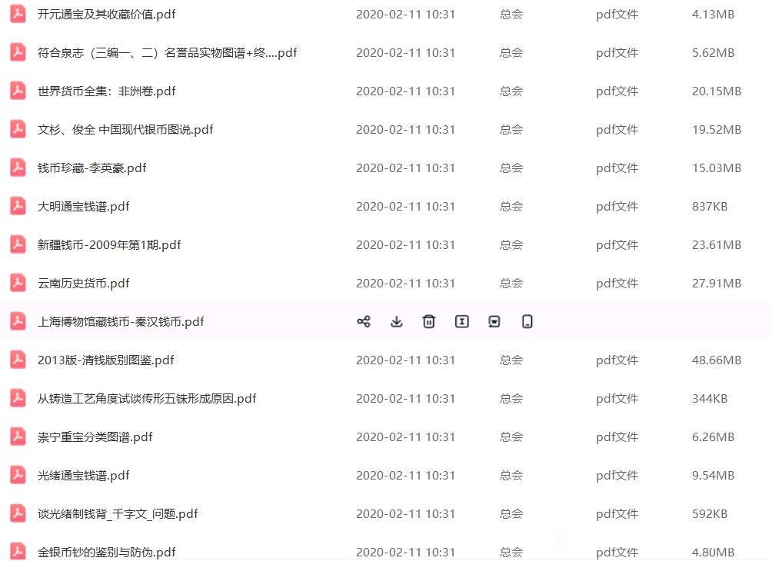The image size is (772, 561).
Task: Click the convert-to-Word icon in hovered row
Action: (x=494, y=322)
